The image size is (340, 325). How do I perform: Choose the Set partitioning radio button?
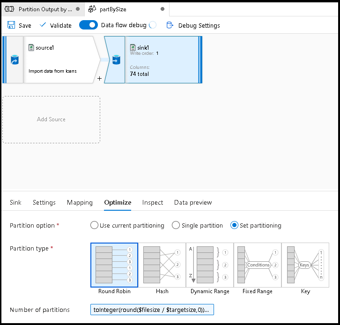click(235, 225)
